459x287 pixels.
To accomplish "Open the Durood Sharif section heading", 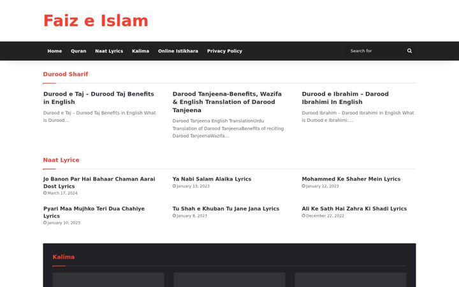I will tap(66, 74).
